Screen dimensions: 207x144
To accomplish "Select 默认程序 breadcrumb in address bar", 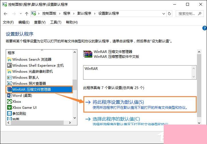I will [84, 13].
